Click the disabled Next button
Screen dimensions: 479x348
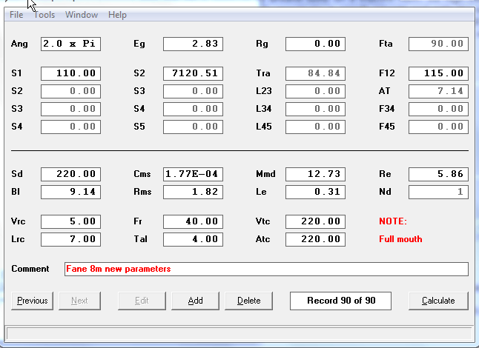(79, 301)
